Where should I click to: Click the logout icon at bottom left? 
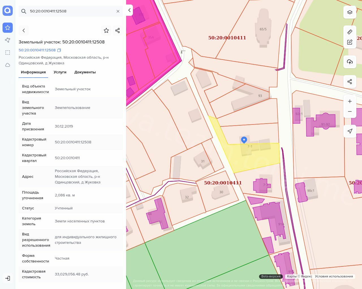point(8,278)
